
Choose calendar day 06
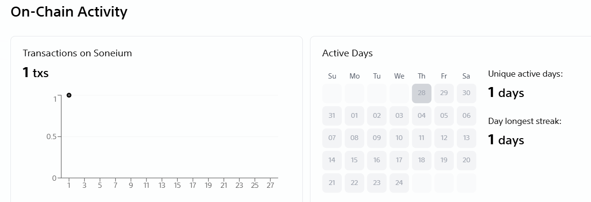click(x=466, y=115)
